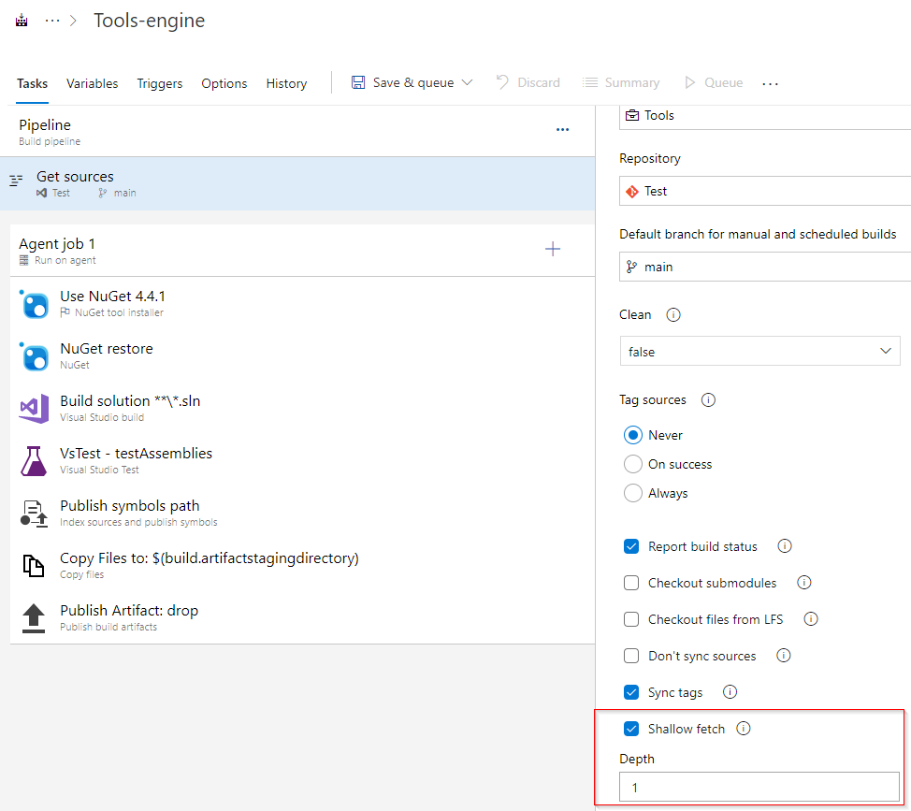Enable Don't sync sources checkbox
Viewport: 911px width, 811px height.
pos(631,656)
